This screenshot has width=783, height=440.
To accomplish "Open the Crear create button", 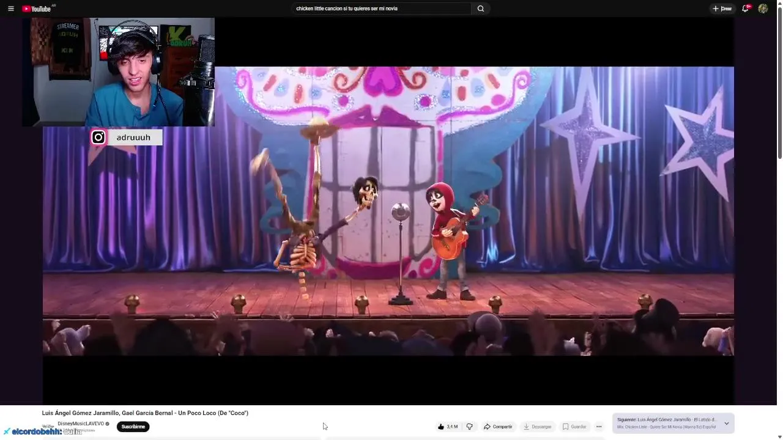I will [x=722, y=9].
